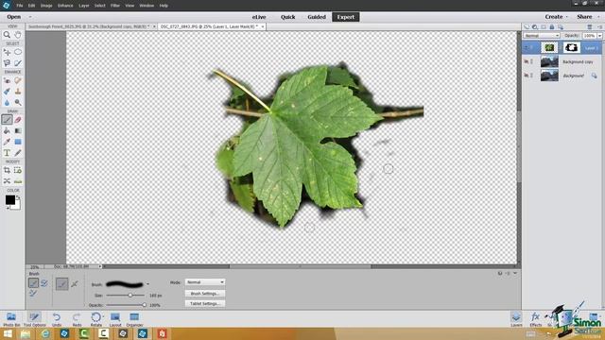Open Layers panel options menu
The width and height of the screenshot is (605, 340).
(x=599, y=27)
